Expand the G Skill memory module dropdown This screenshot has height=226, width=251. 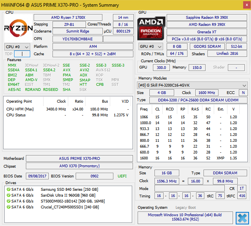click(x=192, y=85)
